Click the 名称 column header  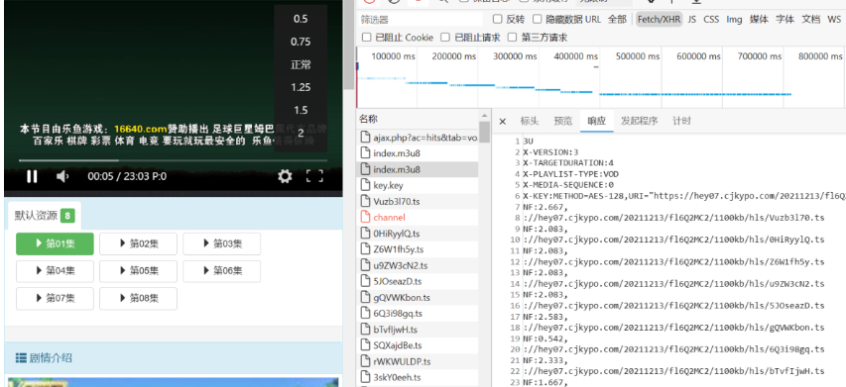(418, 119)
